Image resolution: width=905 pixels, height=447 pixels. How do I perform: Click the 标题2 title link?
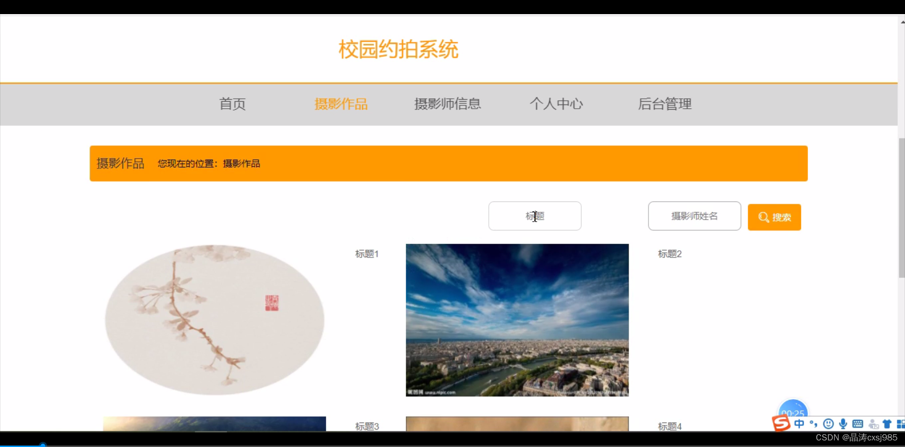pos(669,254)
